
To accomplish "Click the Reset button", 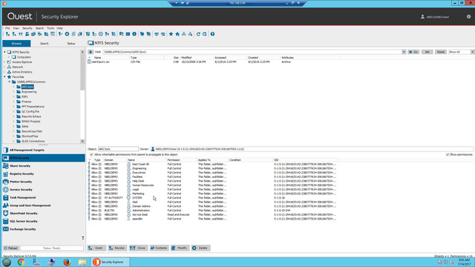I will [441, 52].
